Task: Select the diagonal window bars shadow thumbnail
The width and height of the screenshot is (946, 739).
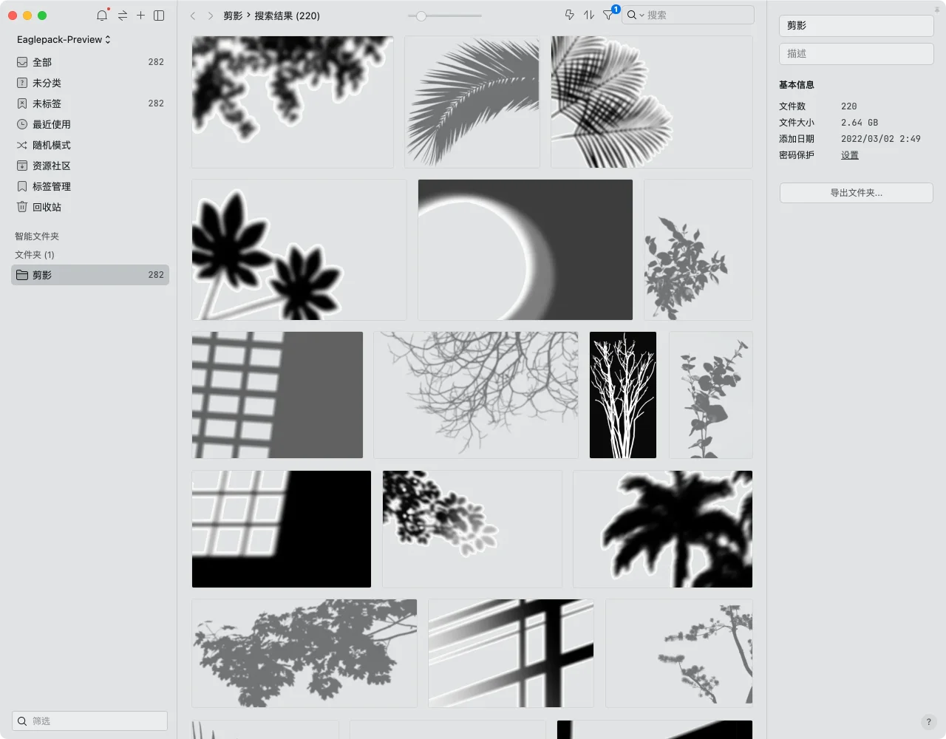Action: pyautogui.click(x=511, y=653)
